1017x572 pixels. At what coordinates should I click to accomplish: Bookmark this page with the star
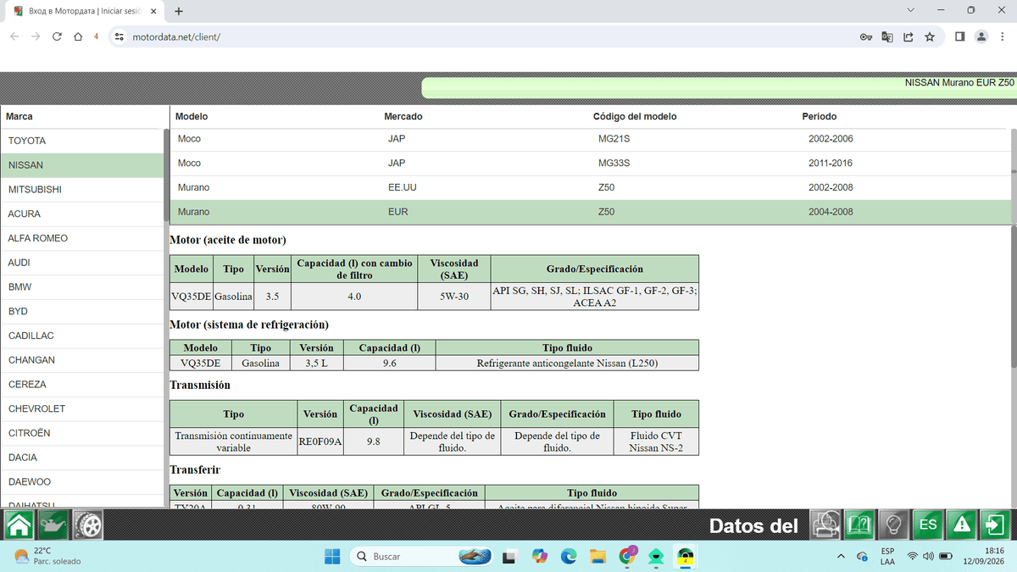[x=930, y=36]
